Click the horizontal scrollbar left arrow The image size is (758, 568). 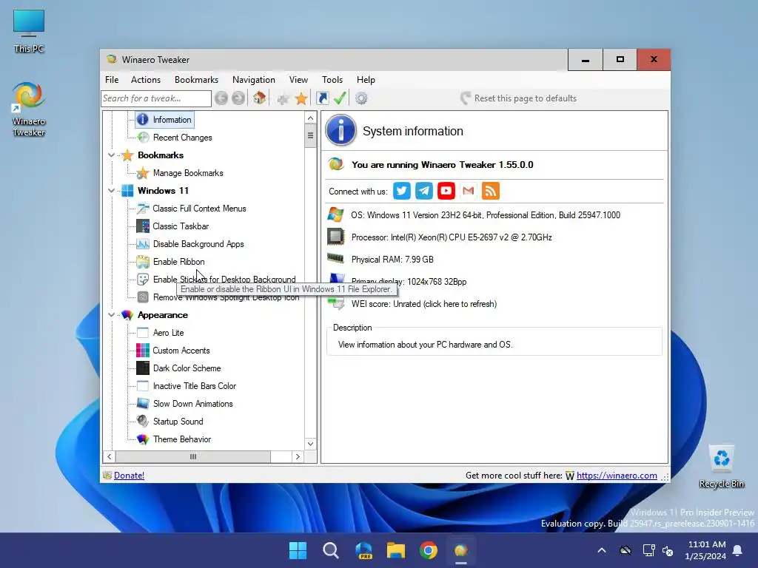[x=110, y=456]
